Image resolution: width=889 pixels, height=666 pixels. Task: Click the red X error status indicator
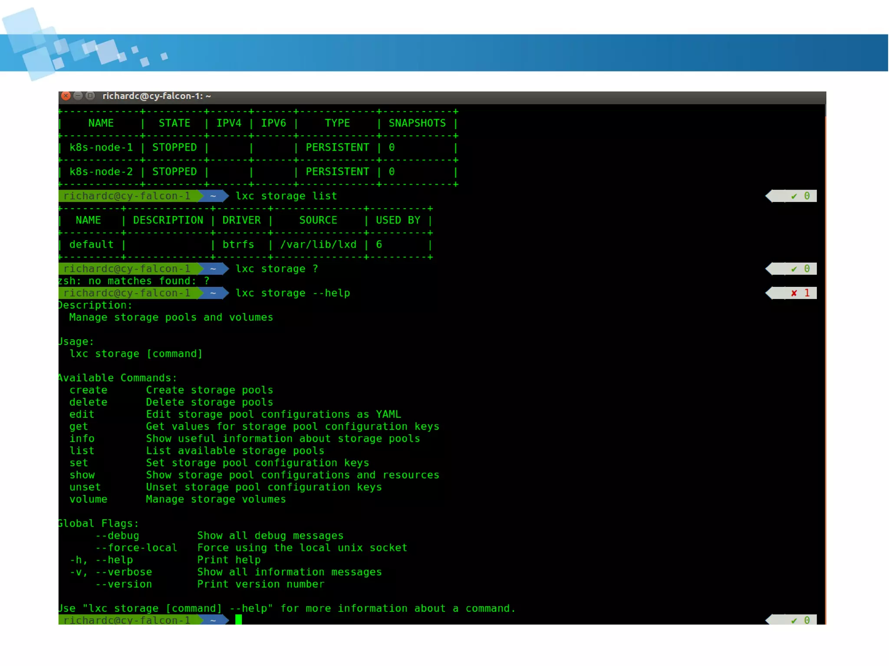pos(794,293)
